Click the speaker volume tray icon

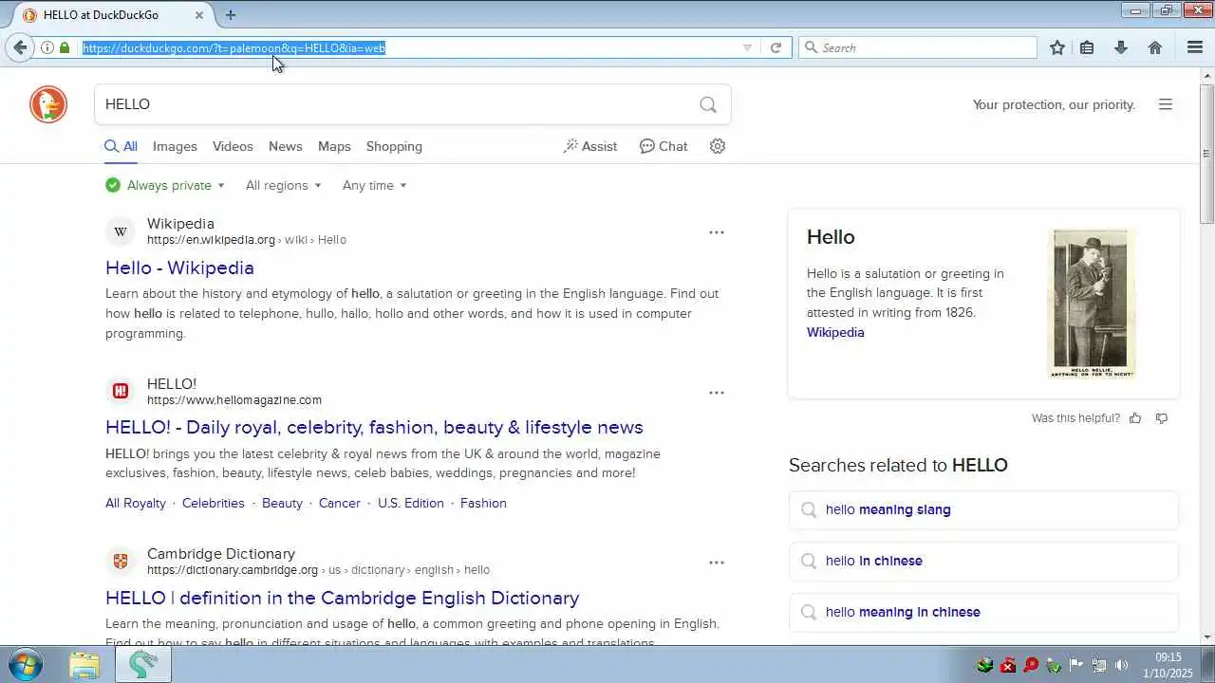coord(1122,665)
